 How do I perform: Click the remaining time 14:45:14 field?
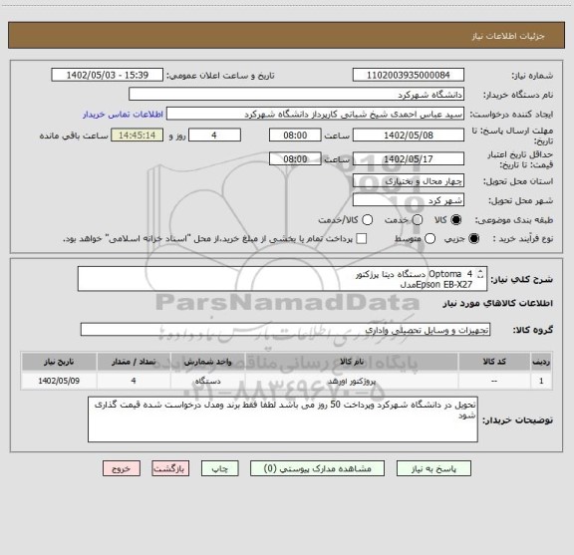(x=138, y=136)
